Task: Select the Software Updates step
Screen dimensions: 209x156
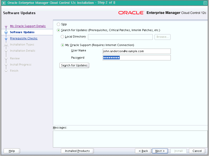Action: tap(22, 32)
